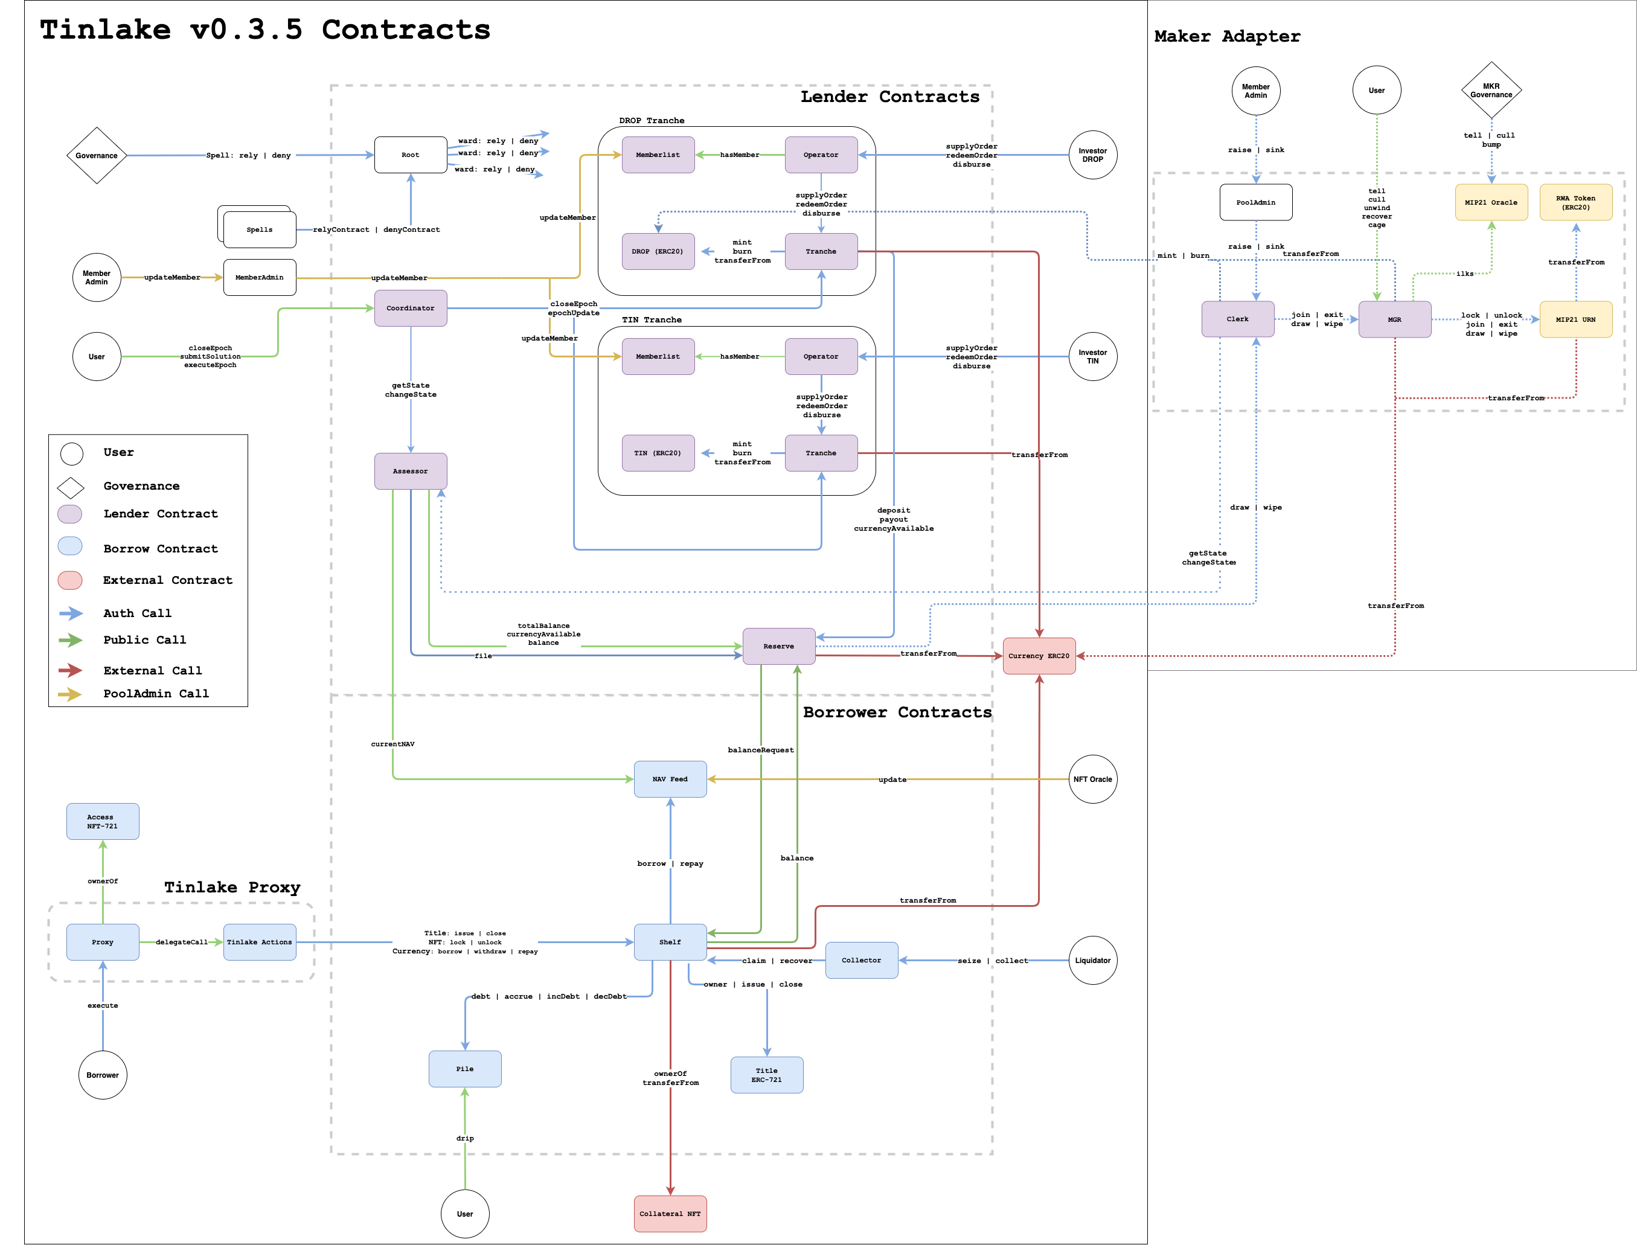This screenshot has height=1245, width=1637.
Task: Select the MKR Governance diamond
Action: [x=1491, y=91]
